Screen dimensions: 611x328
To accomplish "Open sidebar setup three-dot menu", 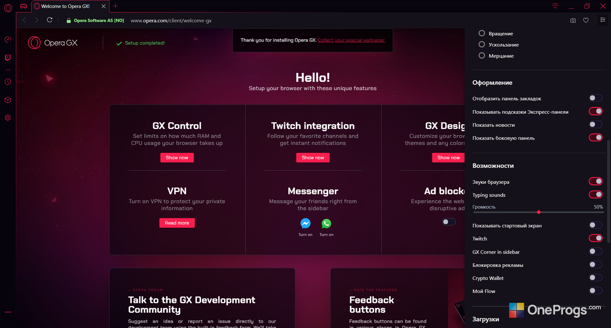I will (8, 312).
